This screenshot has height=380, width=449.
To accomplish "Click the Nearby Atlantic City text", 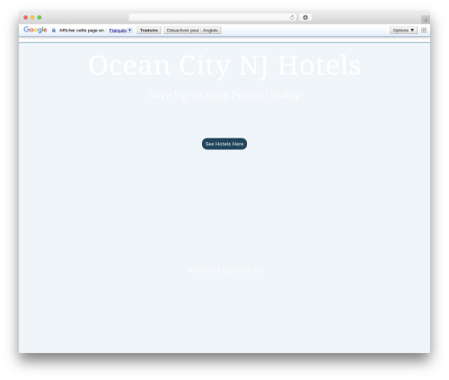I will [x=224, y=270].
